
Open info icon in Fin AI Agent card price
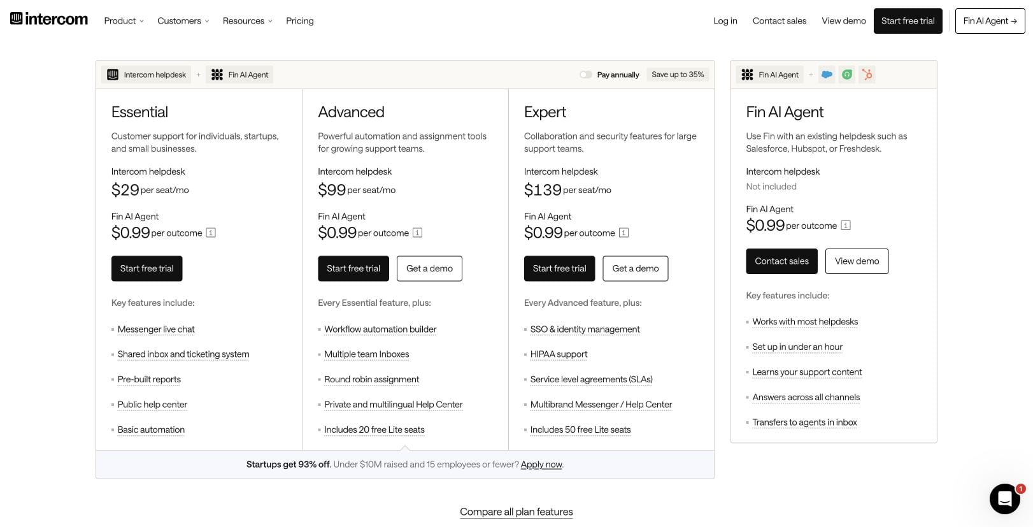tap(846, 225)
